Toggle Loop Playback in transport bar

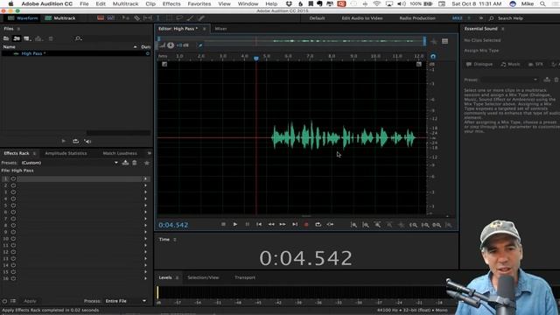(x=318, y=224)
